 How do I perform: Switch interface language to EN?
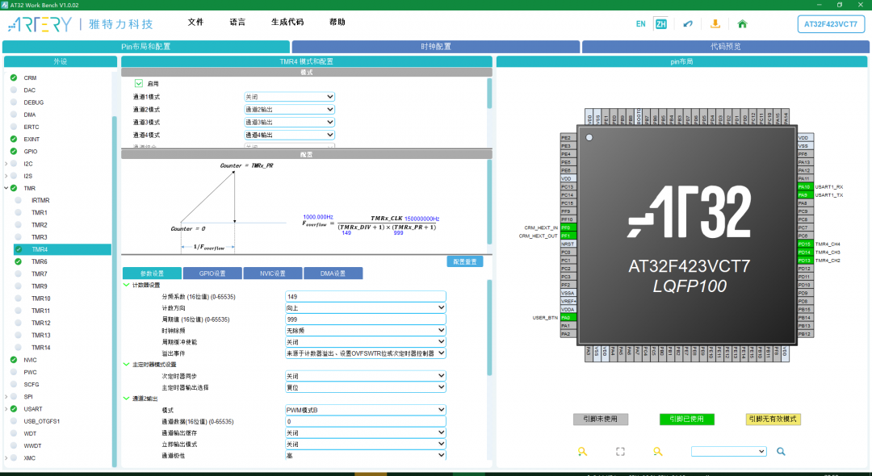[640, 24]
